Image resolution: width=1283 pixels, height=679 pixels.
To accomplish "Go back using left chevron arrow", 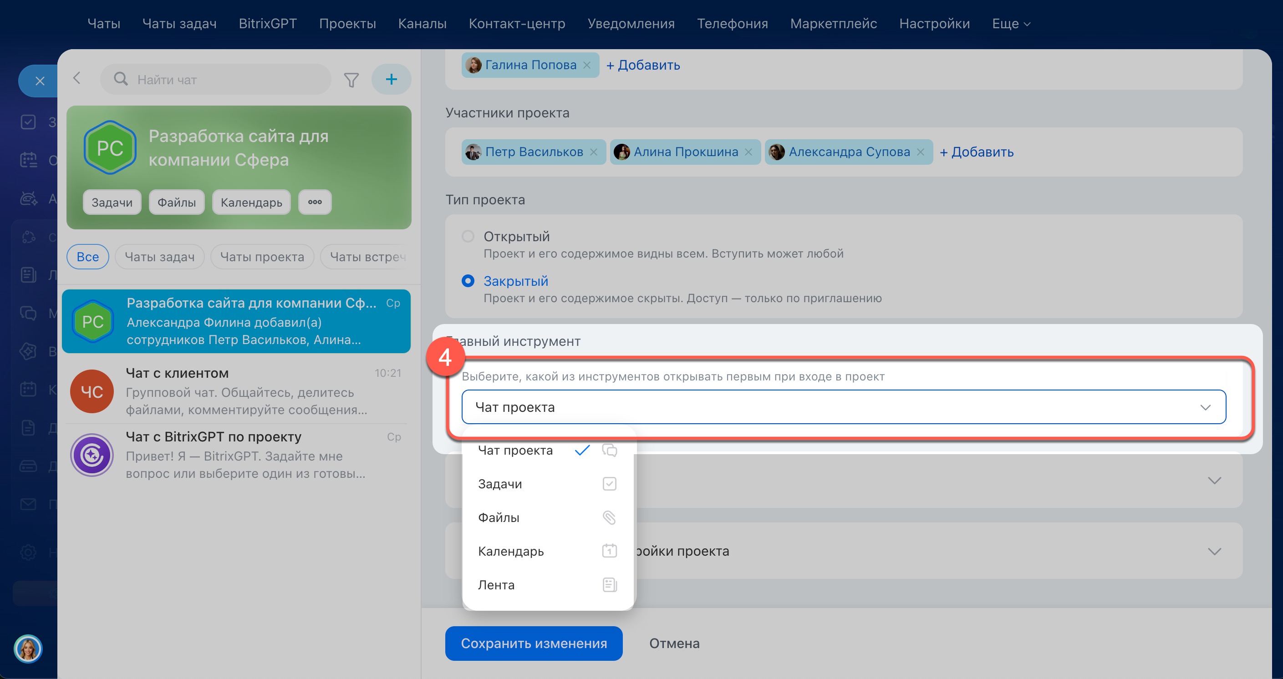I will click(76, 78).
